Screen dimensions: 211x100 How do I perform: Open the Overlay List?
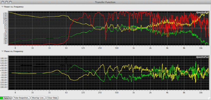click(x=38, y=98)
